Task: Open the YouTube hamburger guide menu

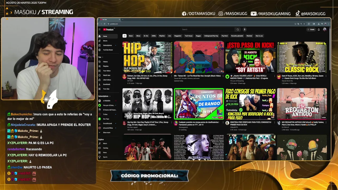Action: pyautogui.click(x=100, y=30)
